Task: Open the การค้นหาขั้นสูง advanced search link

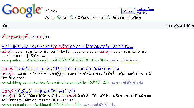Action: click(x=145, y=9)
